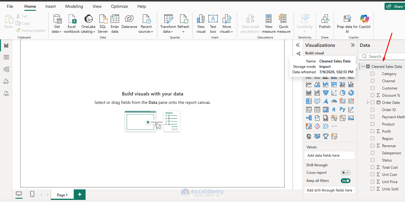
Task: Select the Gauge visual
Action: (334, 101)
